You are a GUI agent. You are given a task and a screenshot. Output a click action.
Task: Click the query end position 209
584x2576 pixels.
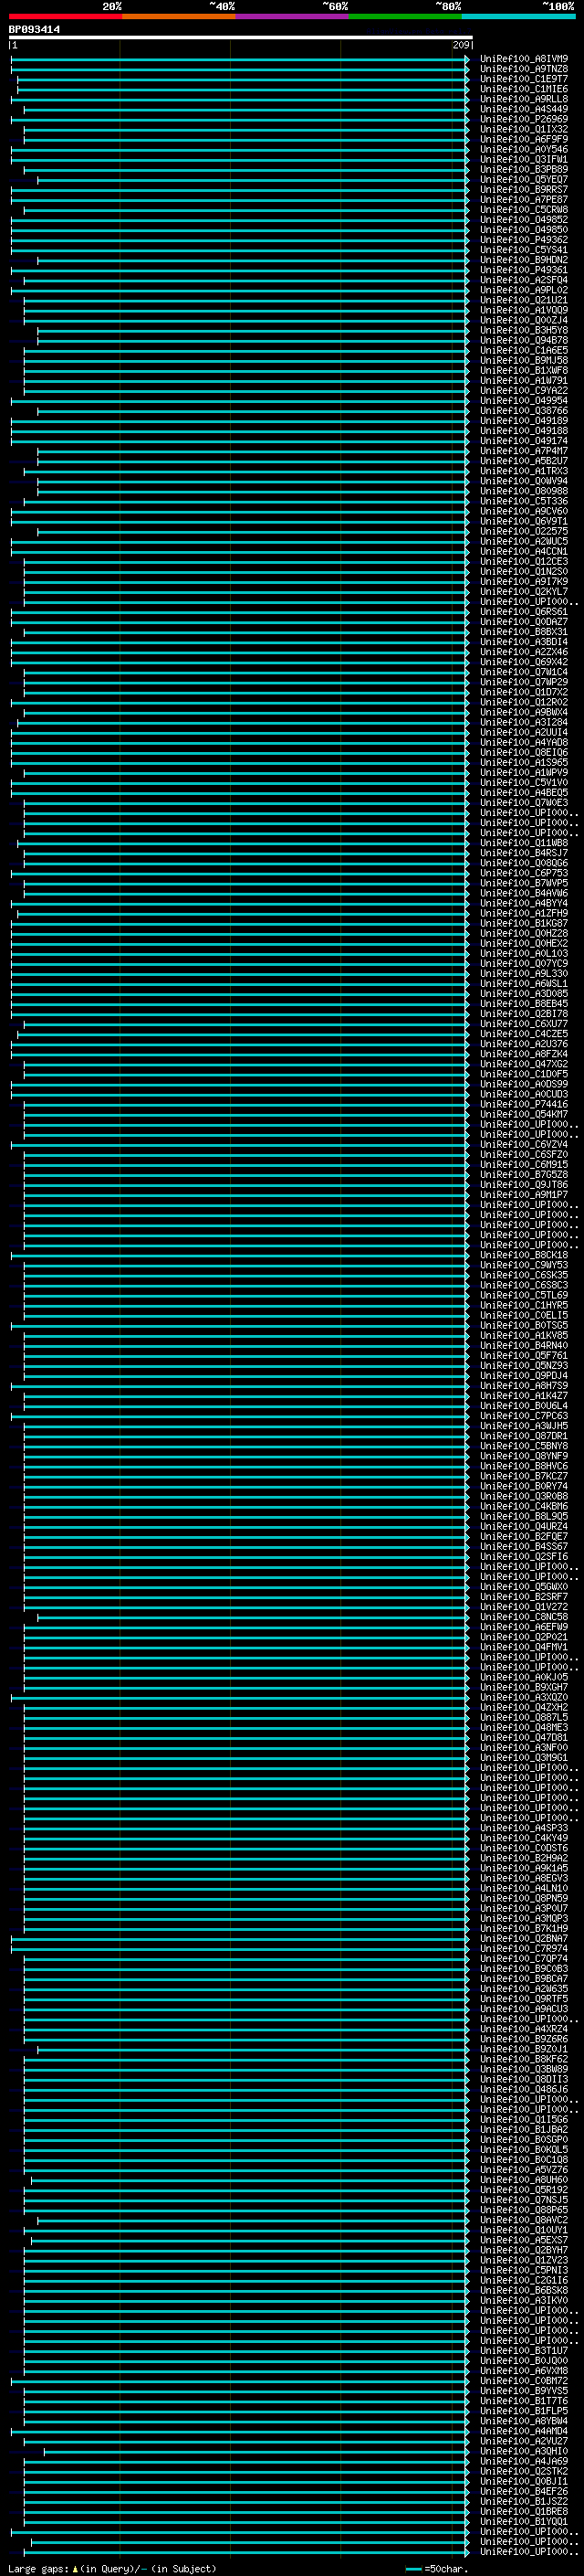click(x=460, y=45)
